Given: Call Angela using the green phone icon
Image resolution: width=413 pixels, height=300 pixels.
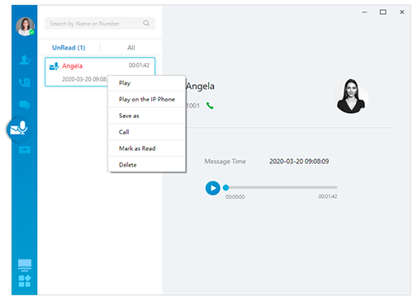Looking at the screenshot, I should pyautogui.click(x=210, y=105).
